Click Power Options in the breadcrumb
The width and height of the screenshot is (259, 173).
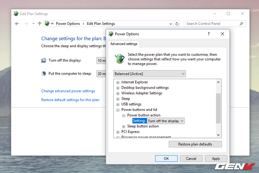(68, 24)
